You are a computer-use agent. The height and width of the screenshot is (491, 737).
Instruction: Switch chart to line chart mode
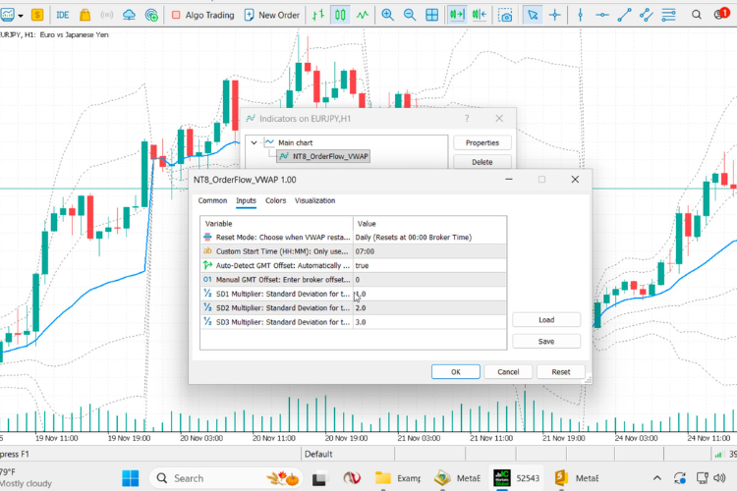tap(363, 15)
